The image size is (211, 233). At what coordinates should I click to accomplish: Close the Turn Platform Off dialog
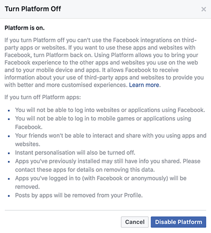coord(204,9)
